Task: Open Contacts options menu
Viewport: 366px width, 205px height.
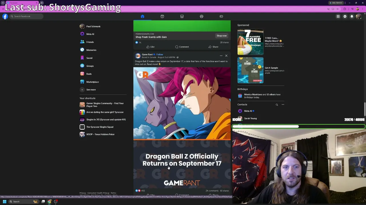Action: [x=283, y=105]
